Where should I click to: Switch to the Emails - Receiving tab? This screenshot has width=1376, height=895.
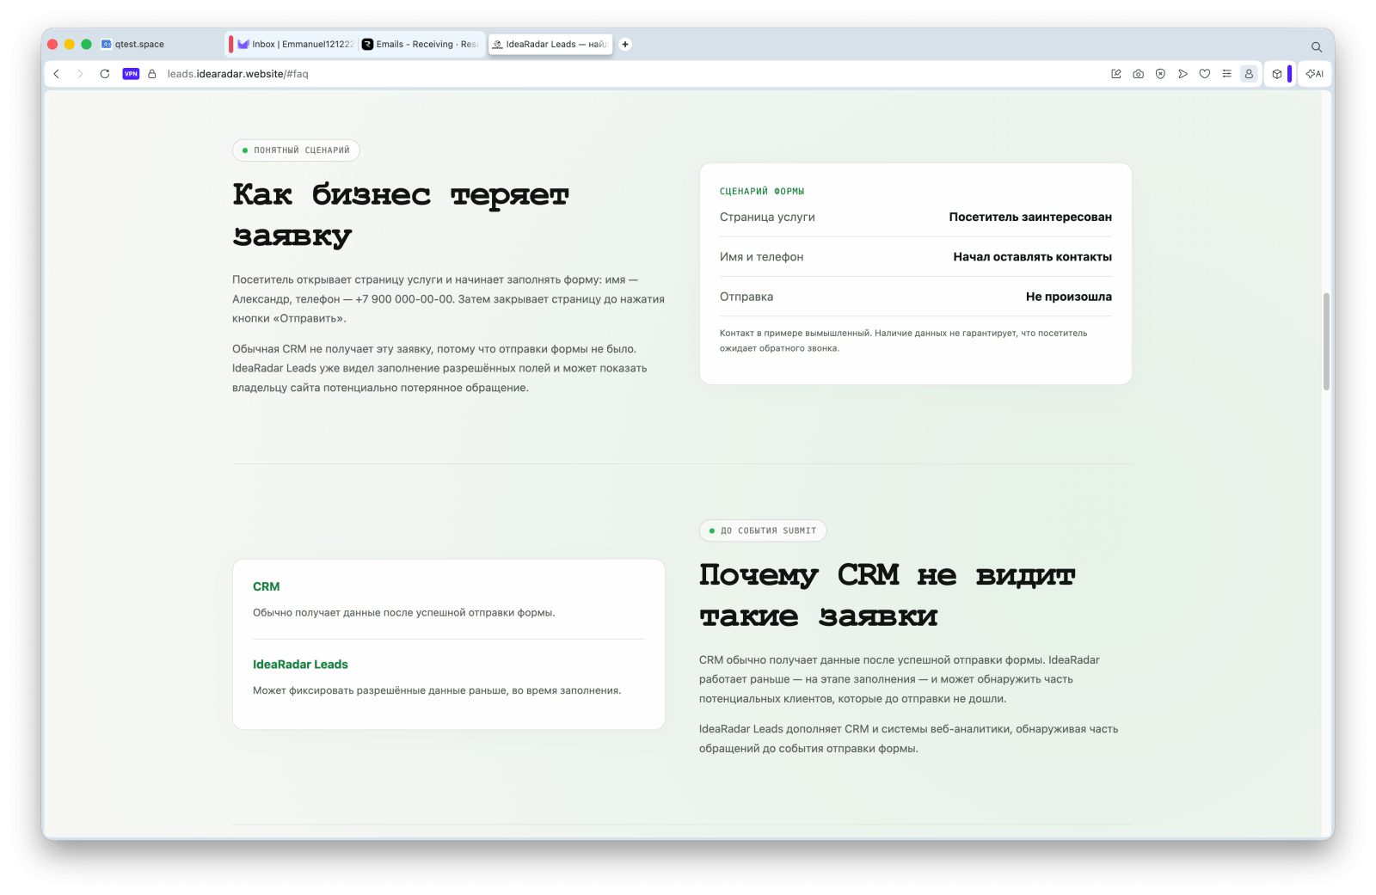(421, 44)
